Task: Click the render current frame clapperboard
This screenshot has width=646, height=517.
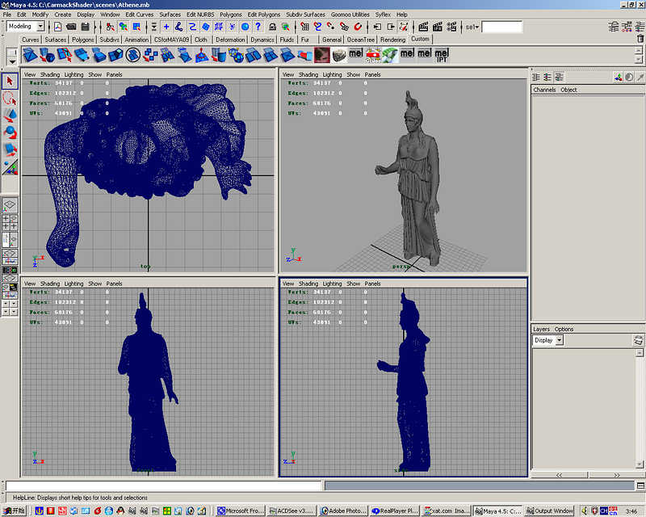Action: tap(422, 27)
